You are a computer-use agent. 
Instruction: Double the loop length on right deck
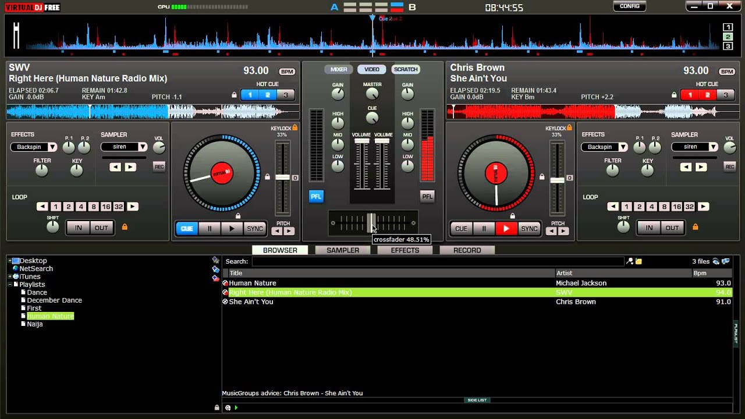coord(703,207)
